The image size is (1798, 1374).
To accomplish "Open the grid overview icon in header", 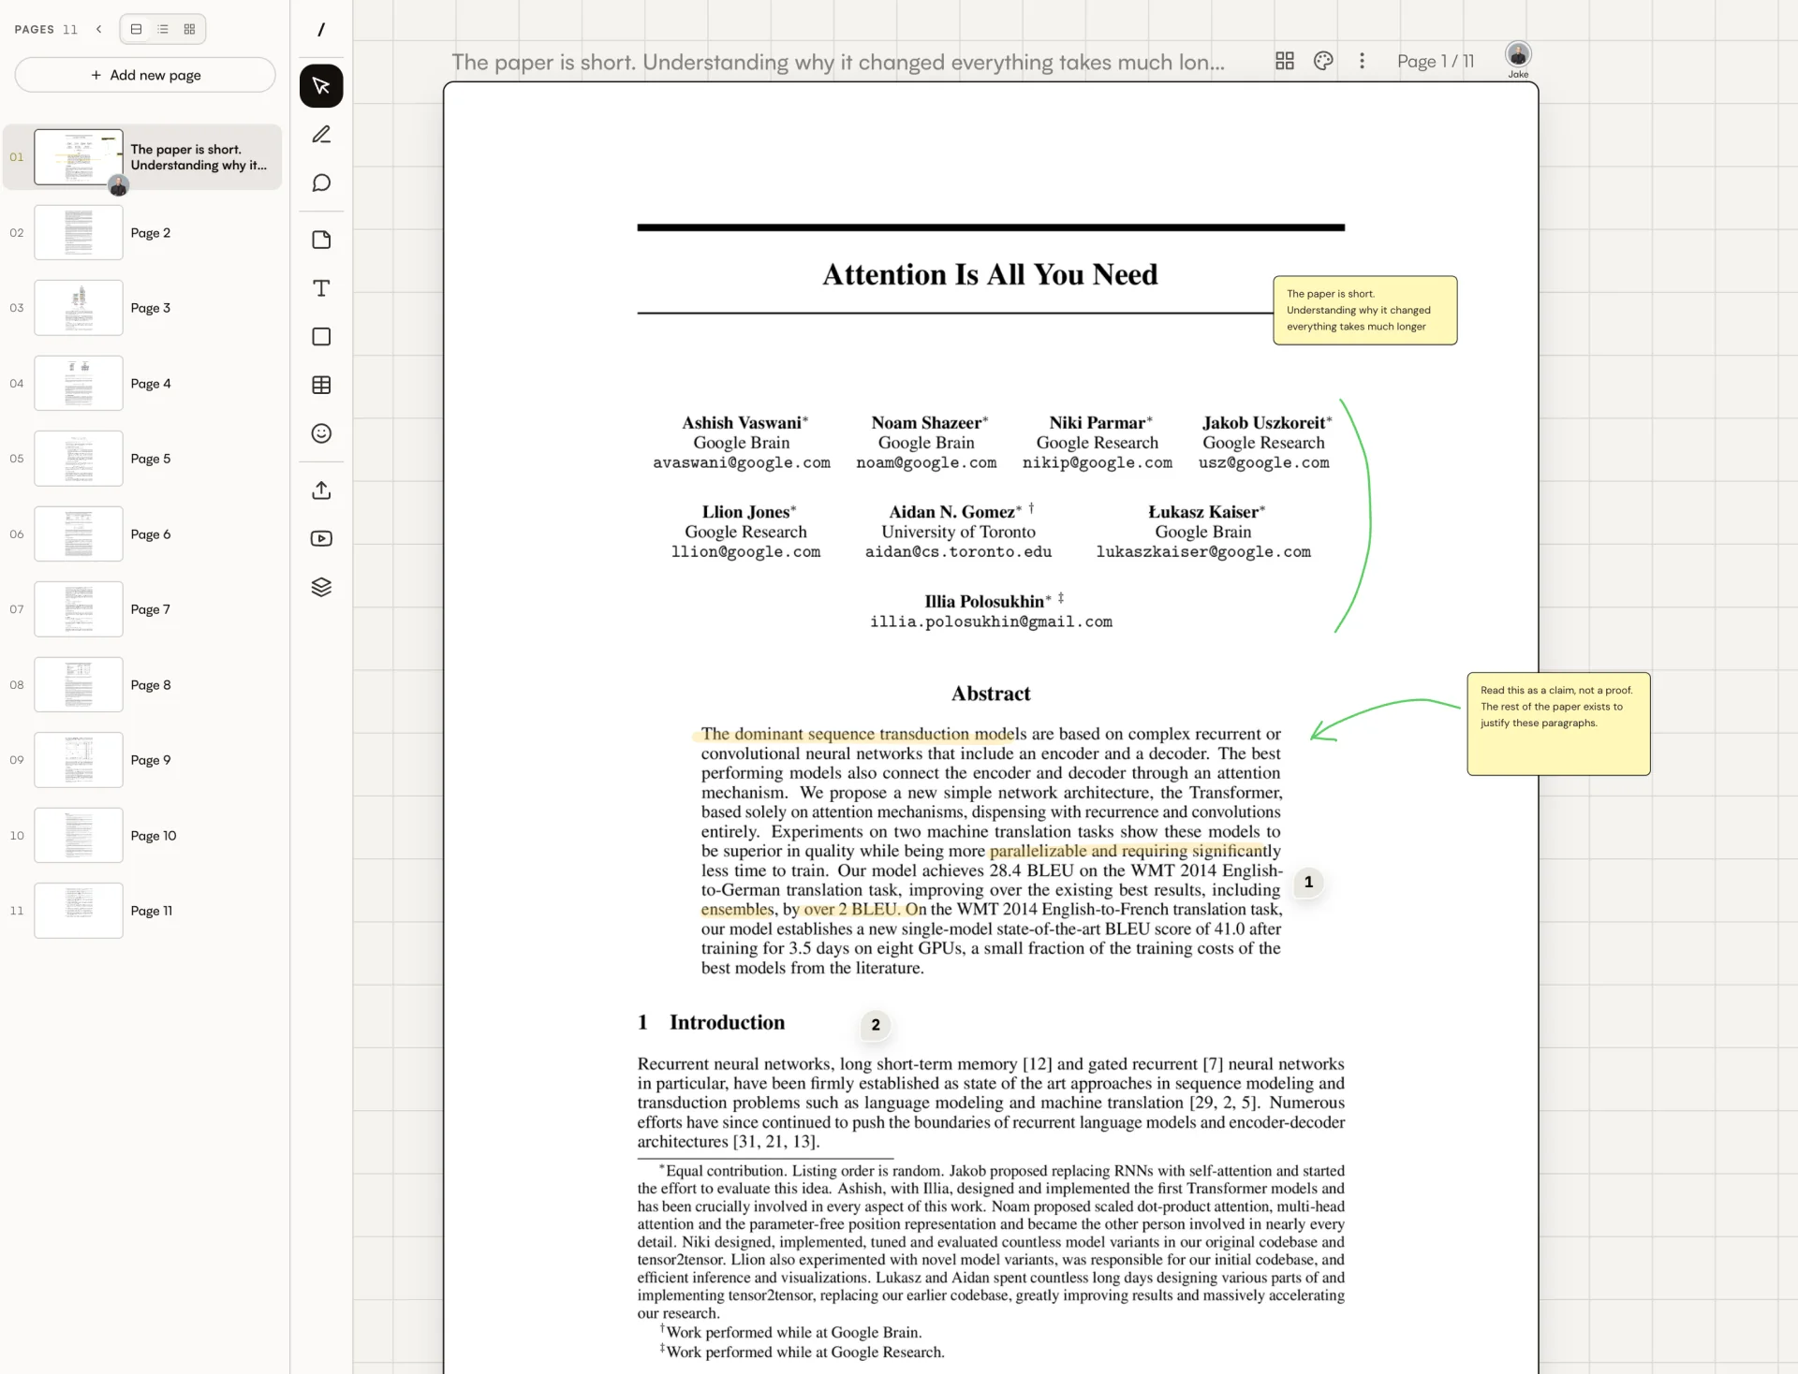I will click(1285, 61).
